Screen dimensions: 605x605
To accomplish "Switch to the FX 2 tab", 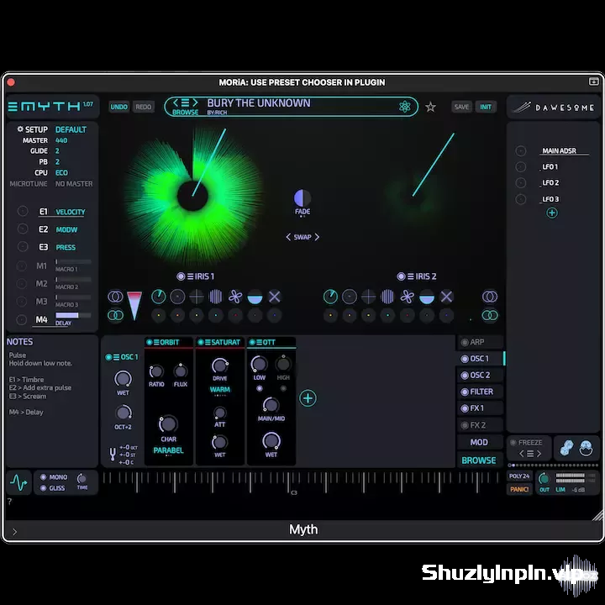I will coord(481,425).
